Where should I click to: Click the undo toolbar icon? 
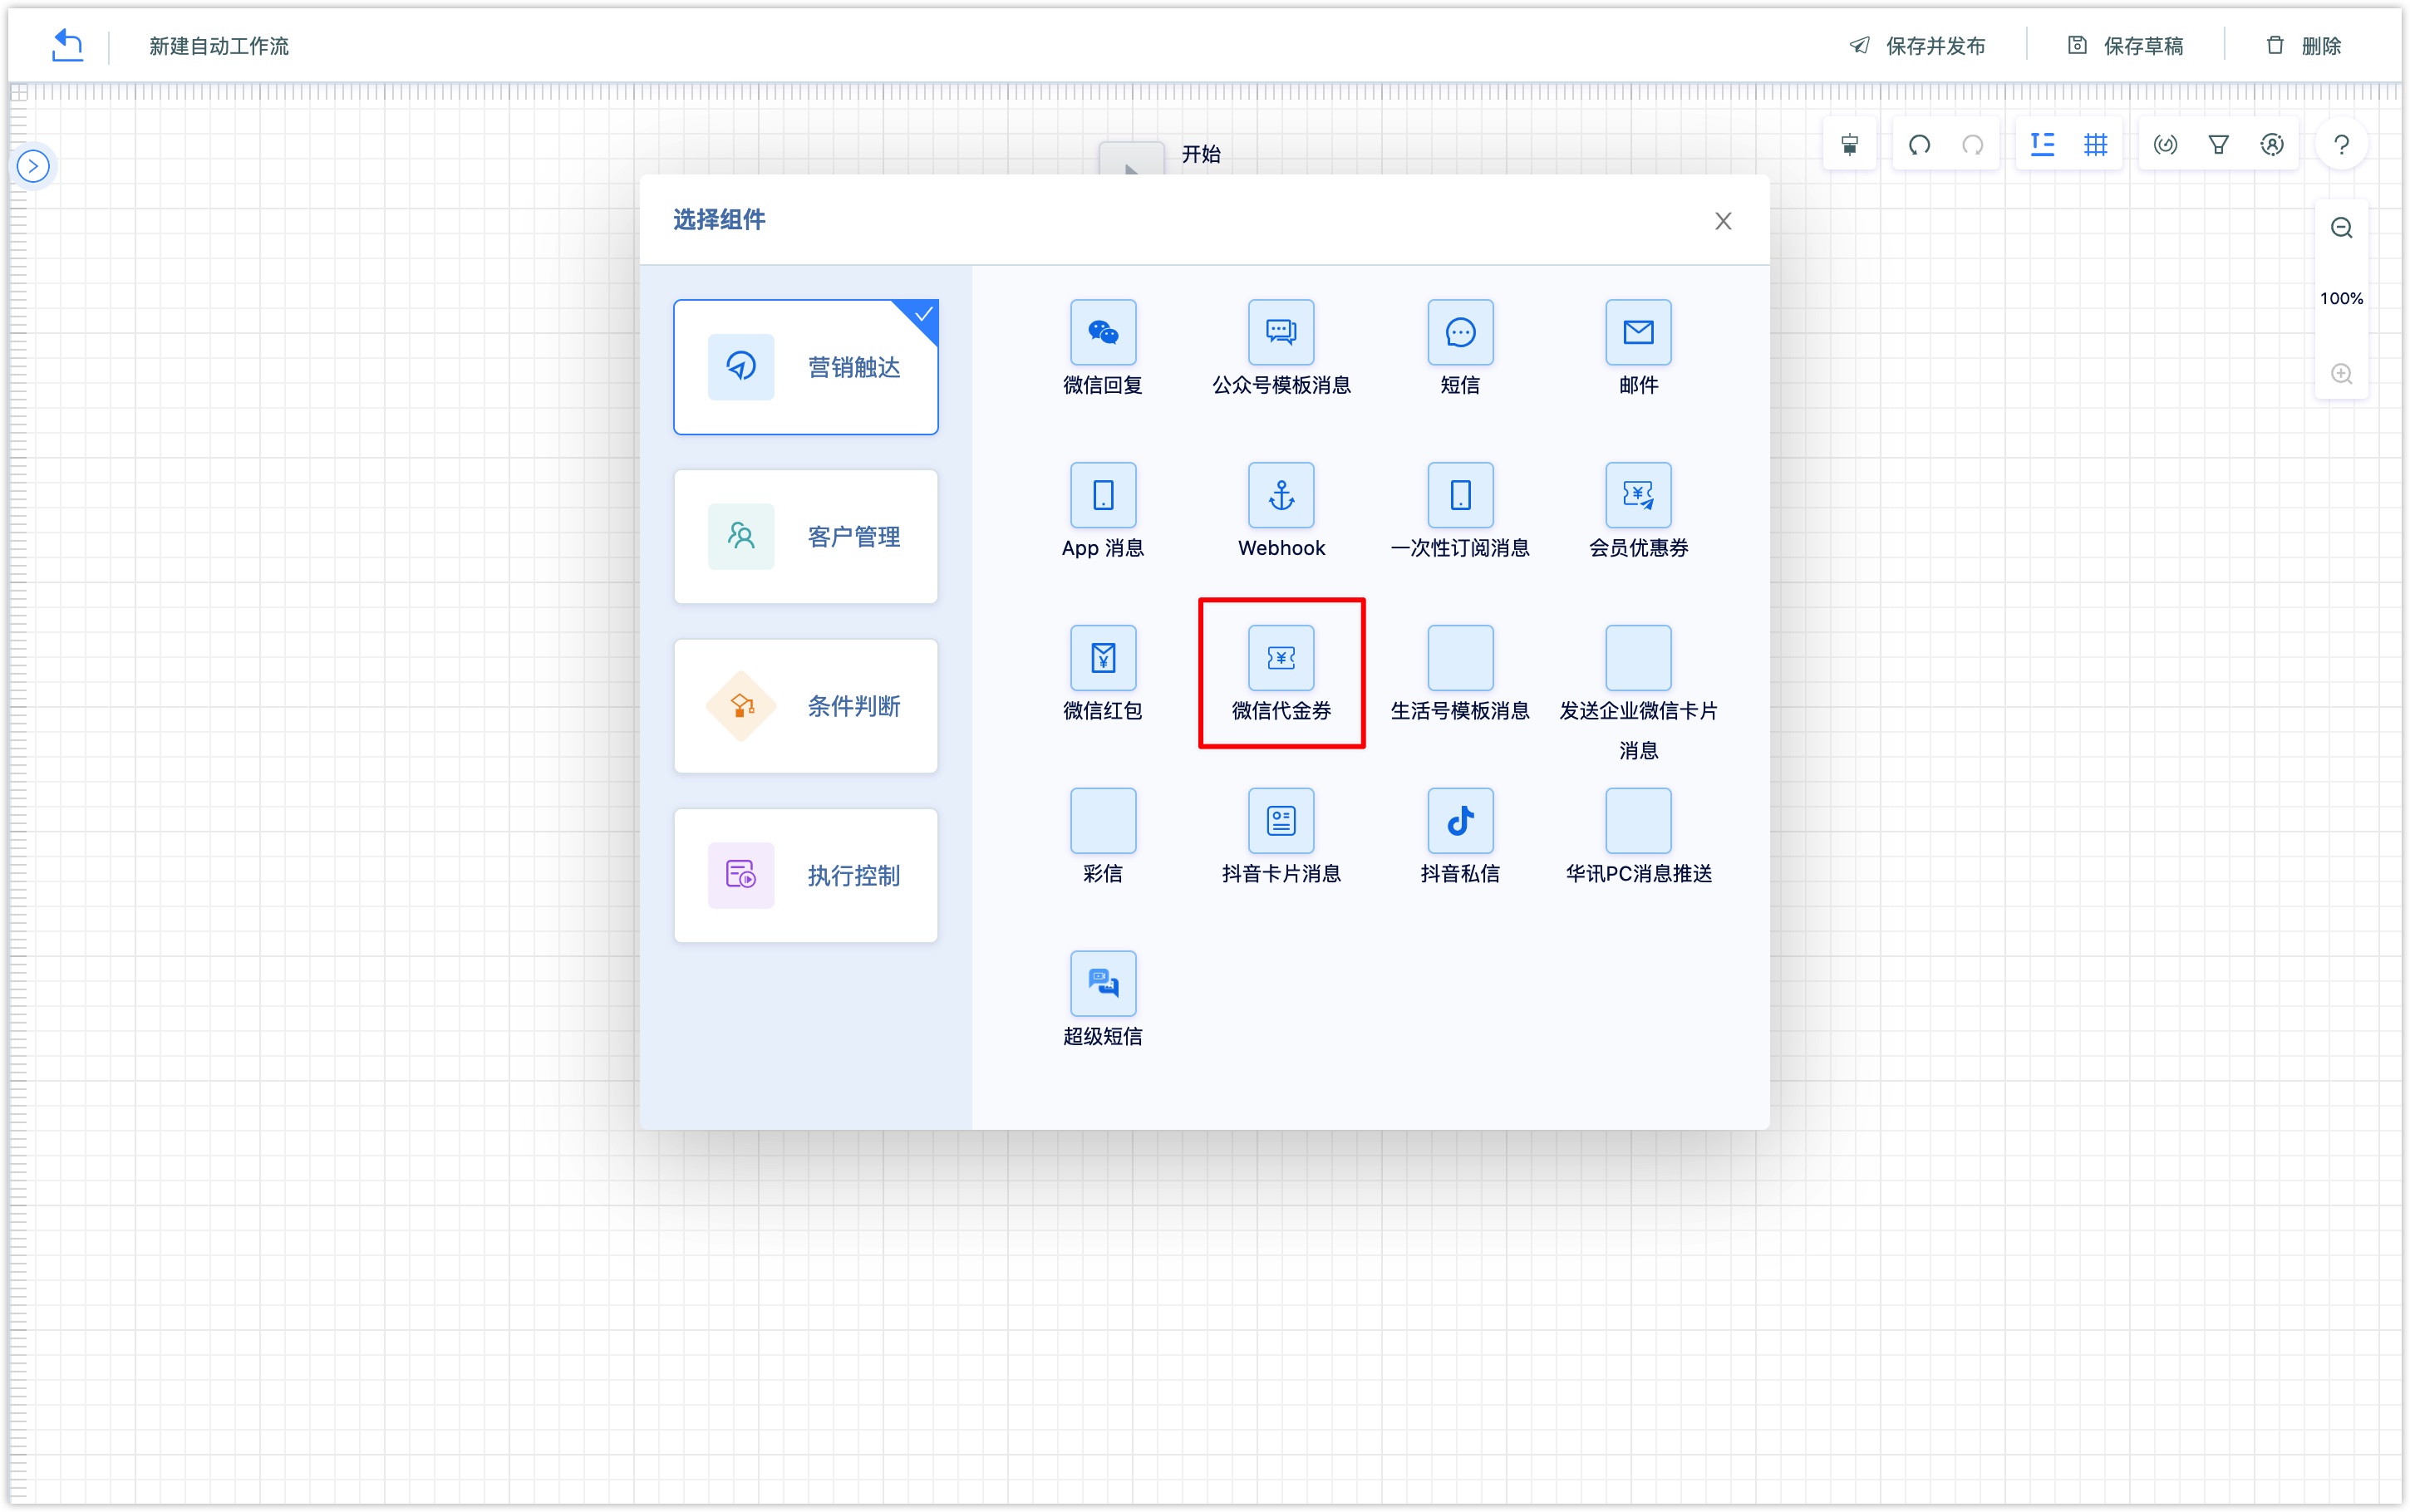[x=1918, y=145]
